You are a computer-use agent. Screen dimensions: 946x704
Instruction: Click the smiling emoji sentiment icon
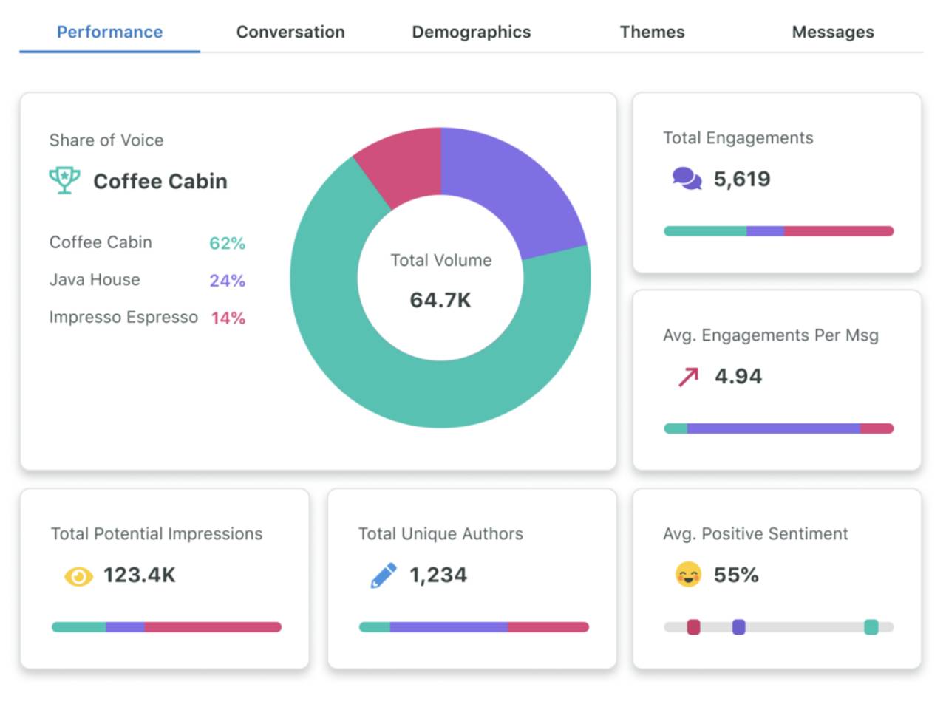click(x=688, y=575)
